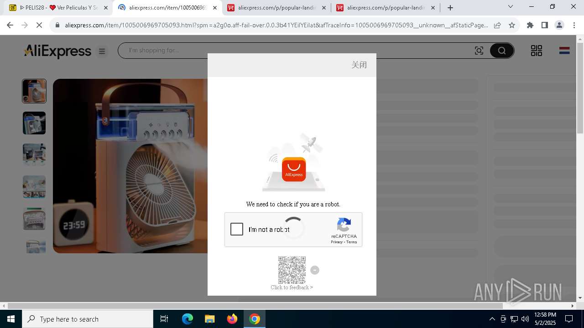Open network status tray icon
Viewport: 584px width, 328px height.
pos(514,319)
